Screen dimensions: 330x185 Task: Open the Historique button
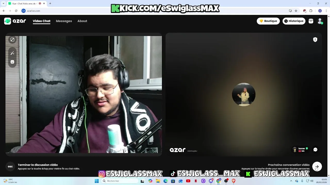click(294, 21)
